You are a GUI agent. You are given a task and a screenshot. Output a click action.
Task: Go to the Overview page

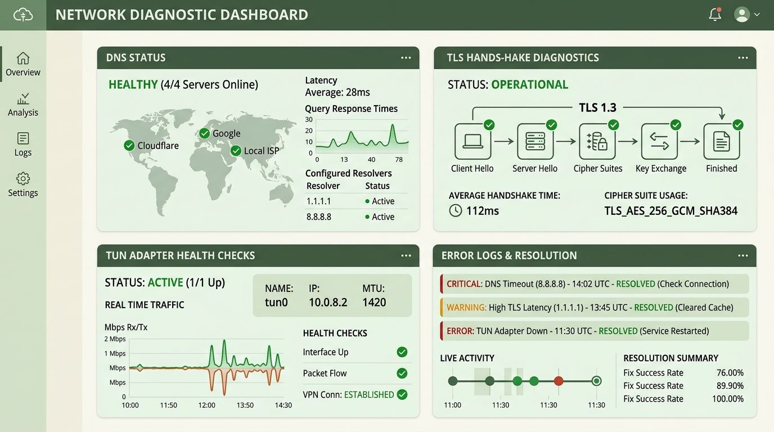pos(23,64)
